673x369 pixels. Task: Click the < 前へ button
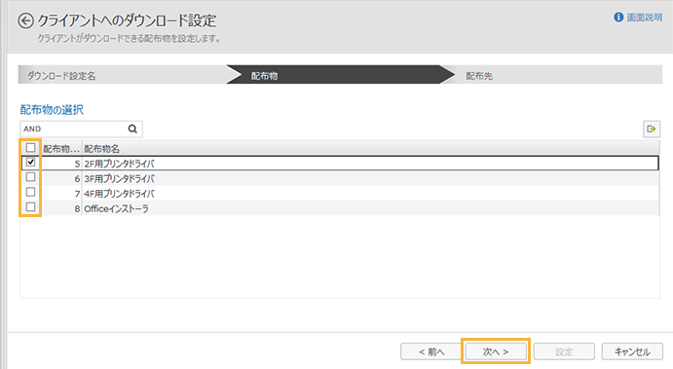(431, 351)
